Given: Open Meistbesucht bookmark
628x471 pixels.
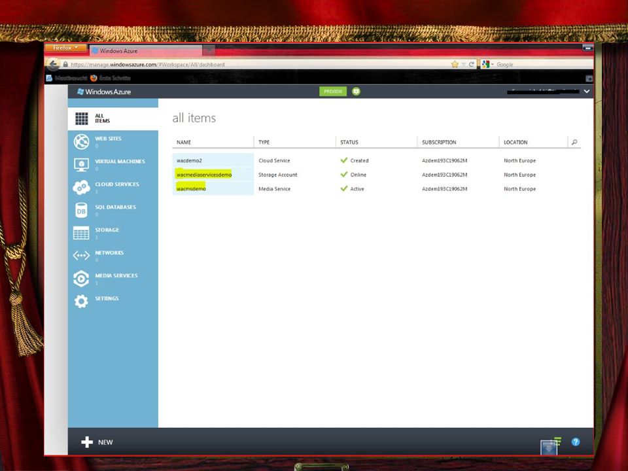Looking at the screenshot, I should click(67, 78).
